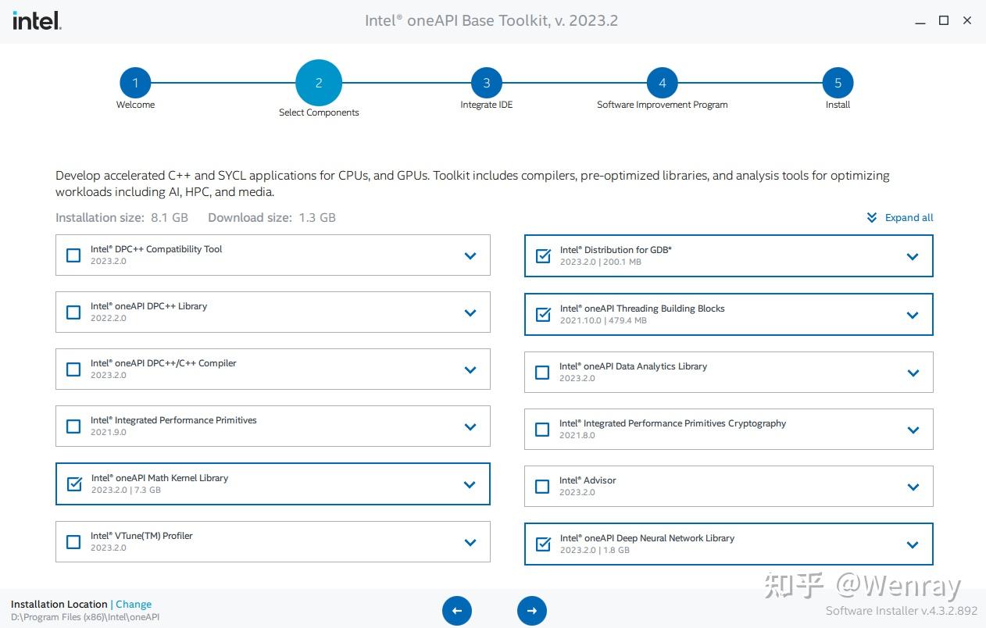986x628 pixels.
Task: Enable the Intel DPC++ Compatibility Tool checkbox
Action: point(73,255)
